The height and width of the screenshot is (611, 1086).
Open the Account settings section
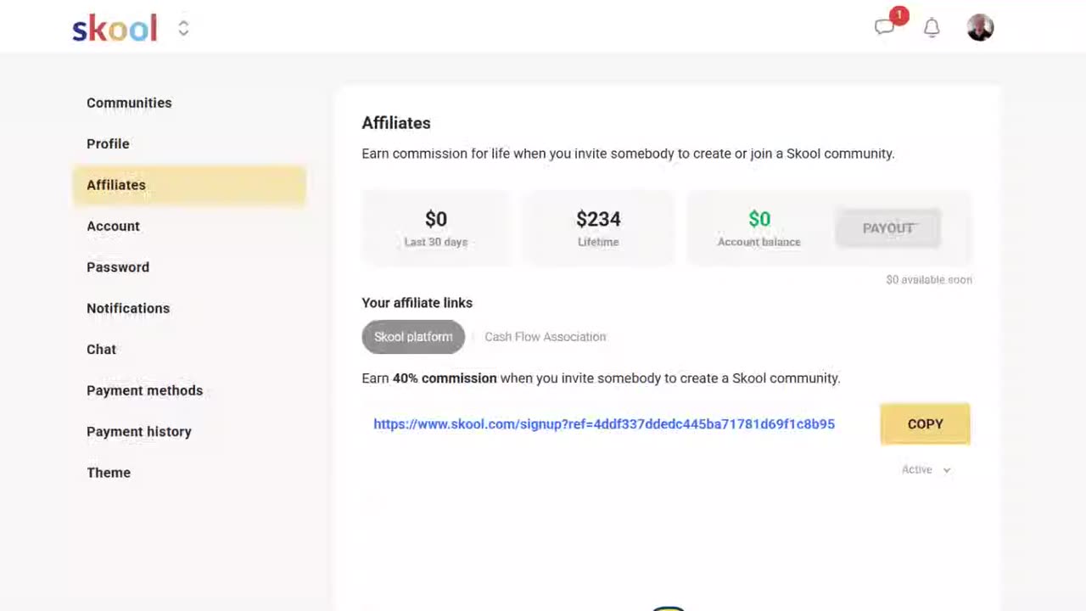tap(113, 226)
